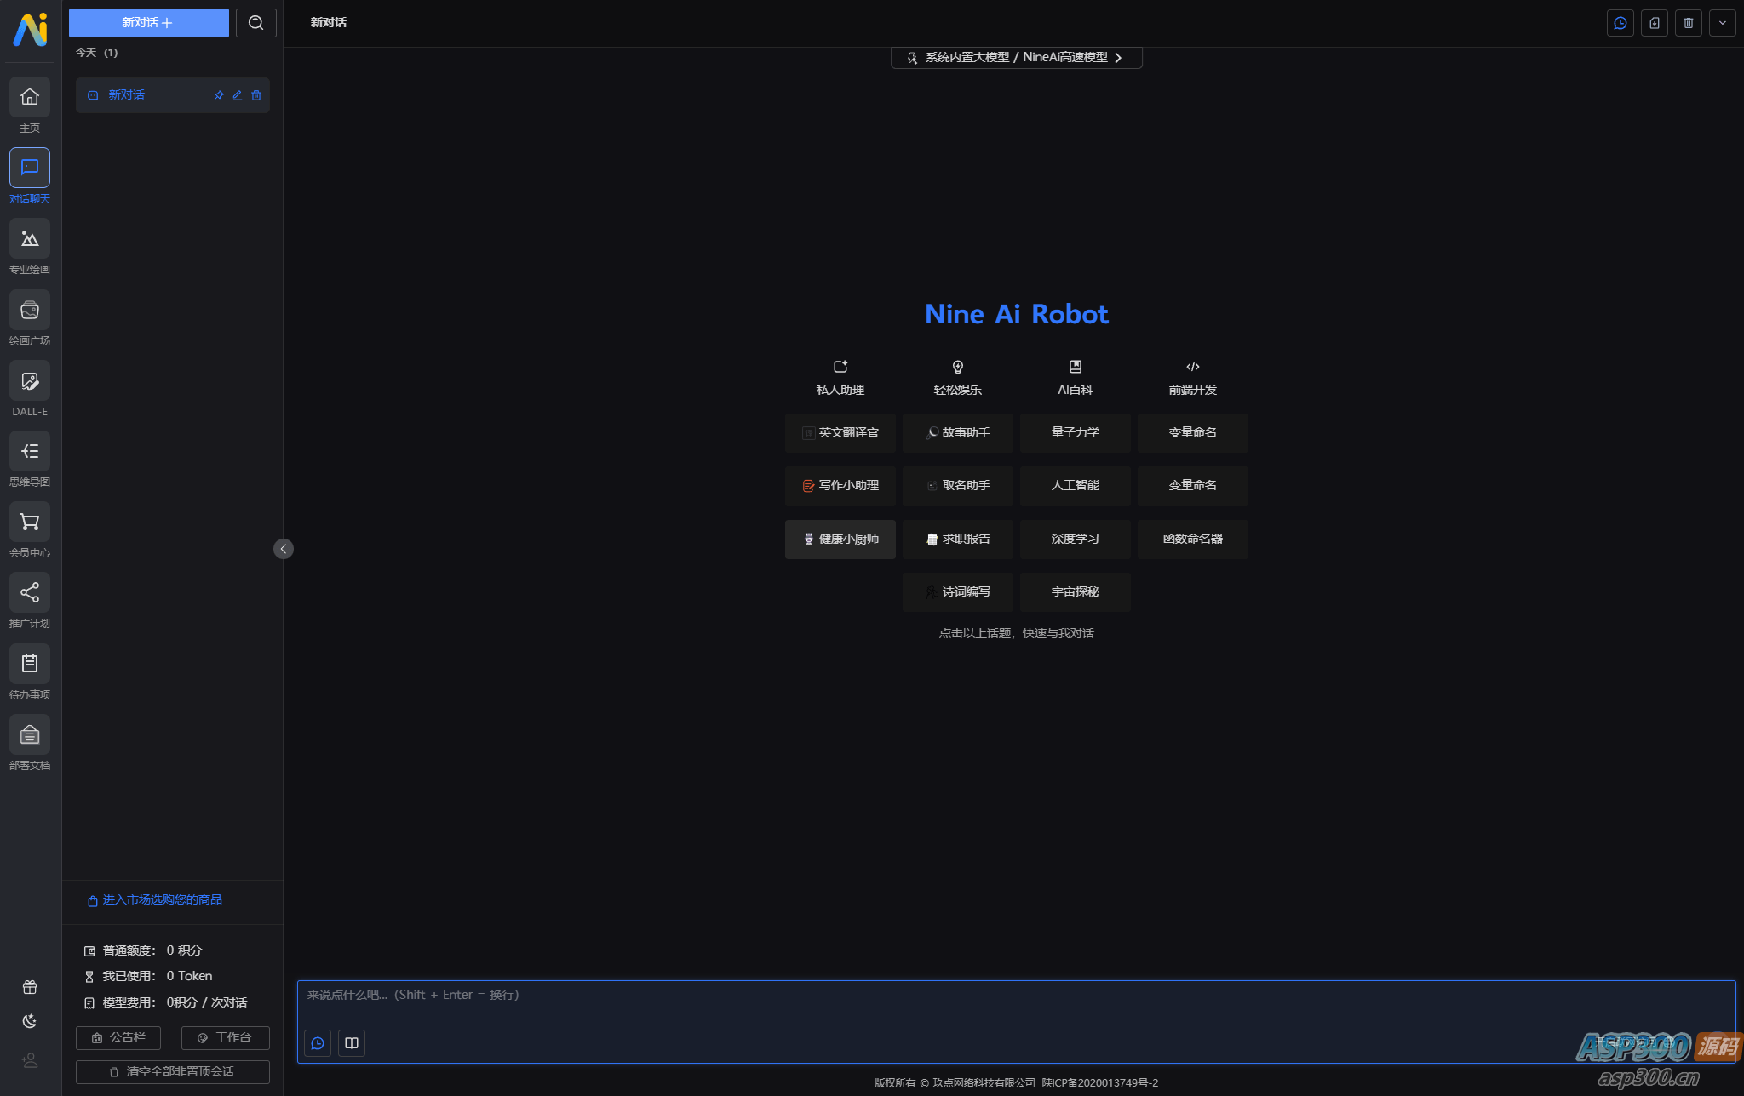1744x1096 pixels.
Task: Open the search icon beside 新对话
Action: [x=256, y=23]
